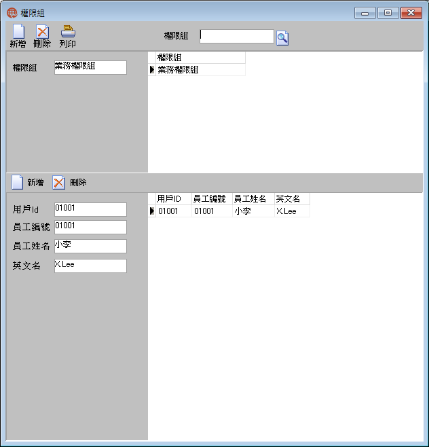Click the 用戶ID column header
Viewport: 429px width, 447px height.
pyautogui.click(x=174, y=199)
